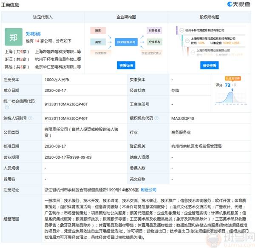The image size is (255, 248).
Task: Click the 他有 14 家公司 summary text
Action: (x=48, y=41)
